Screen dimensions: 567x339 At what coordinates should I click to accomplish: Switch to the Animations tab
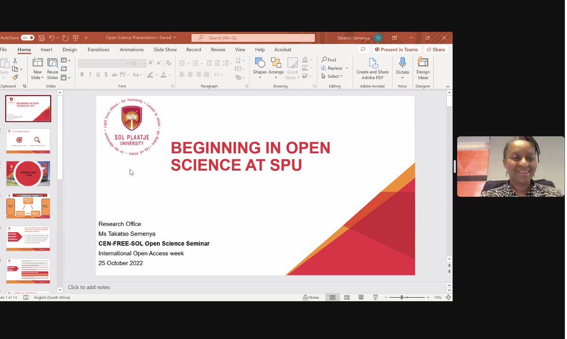tap(131, 50)
